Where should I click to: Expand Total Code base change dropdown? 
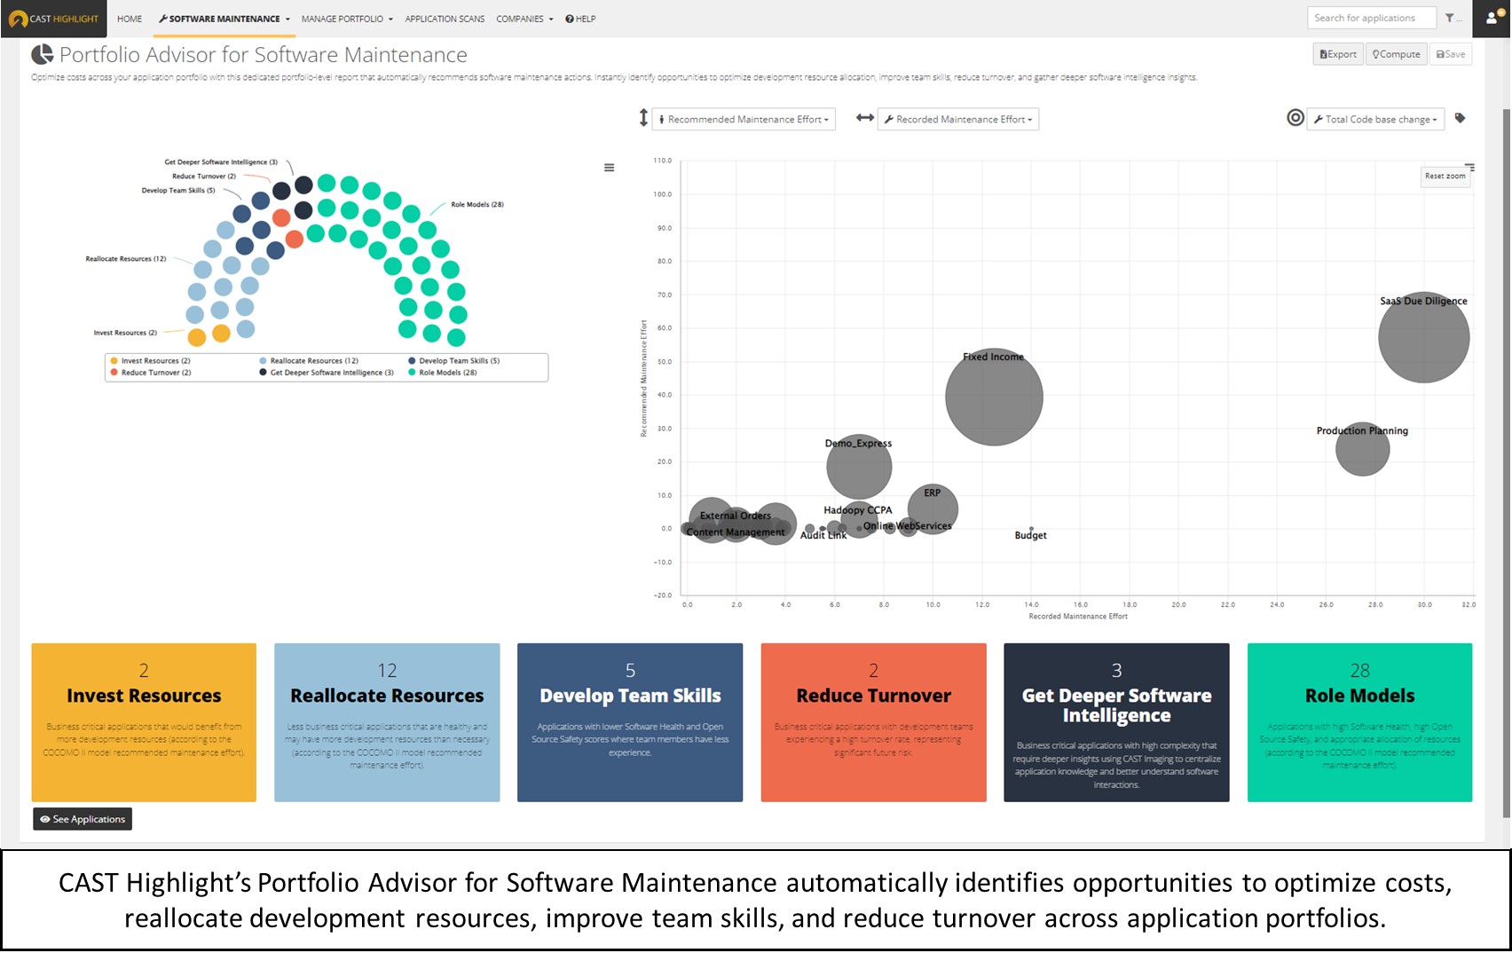click(1375, 119)
